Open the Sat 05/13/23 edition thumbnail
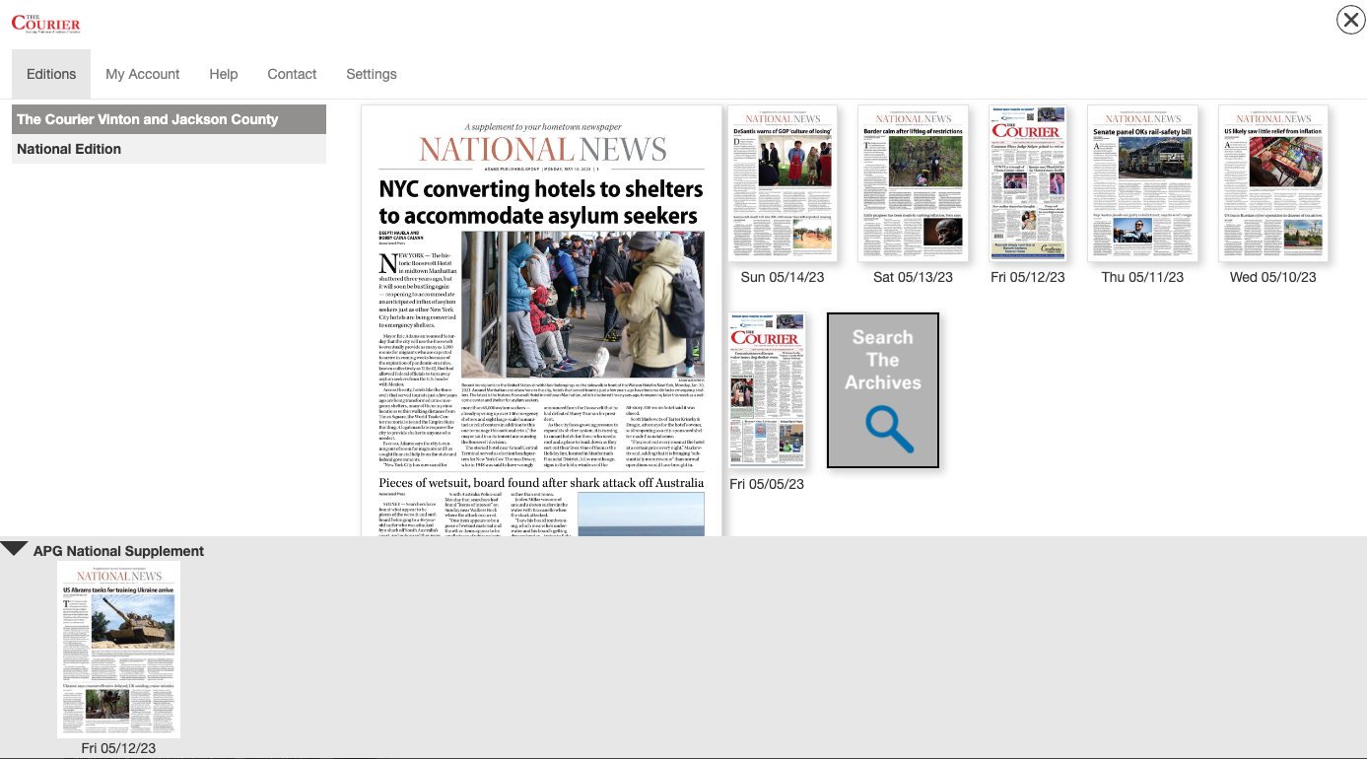This screenshot has height=759, width=1367. tap(913, 183)
